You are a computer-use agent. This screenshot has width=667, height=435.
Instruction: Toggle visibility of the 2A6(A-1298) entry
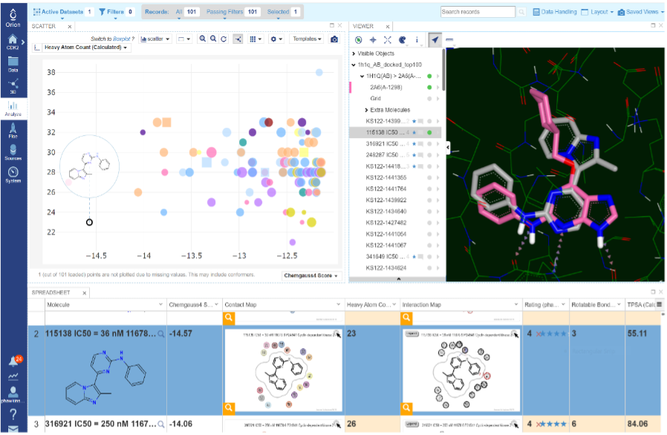429,87
